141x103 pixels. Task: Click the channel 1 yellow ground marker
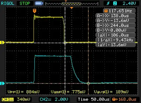pos(2,43)
